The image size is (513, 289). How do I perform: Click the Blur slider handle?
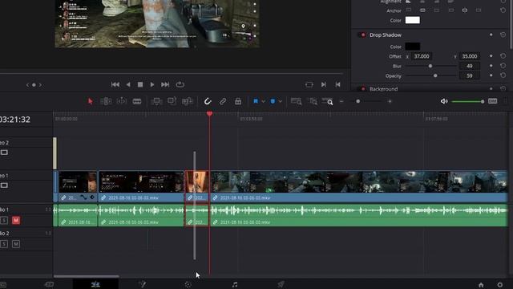(x=430, y=66)
